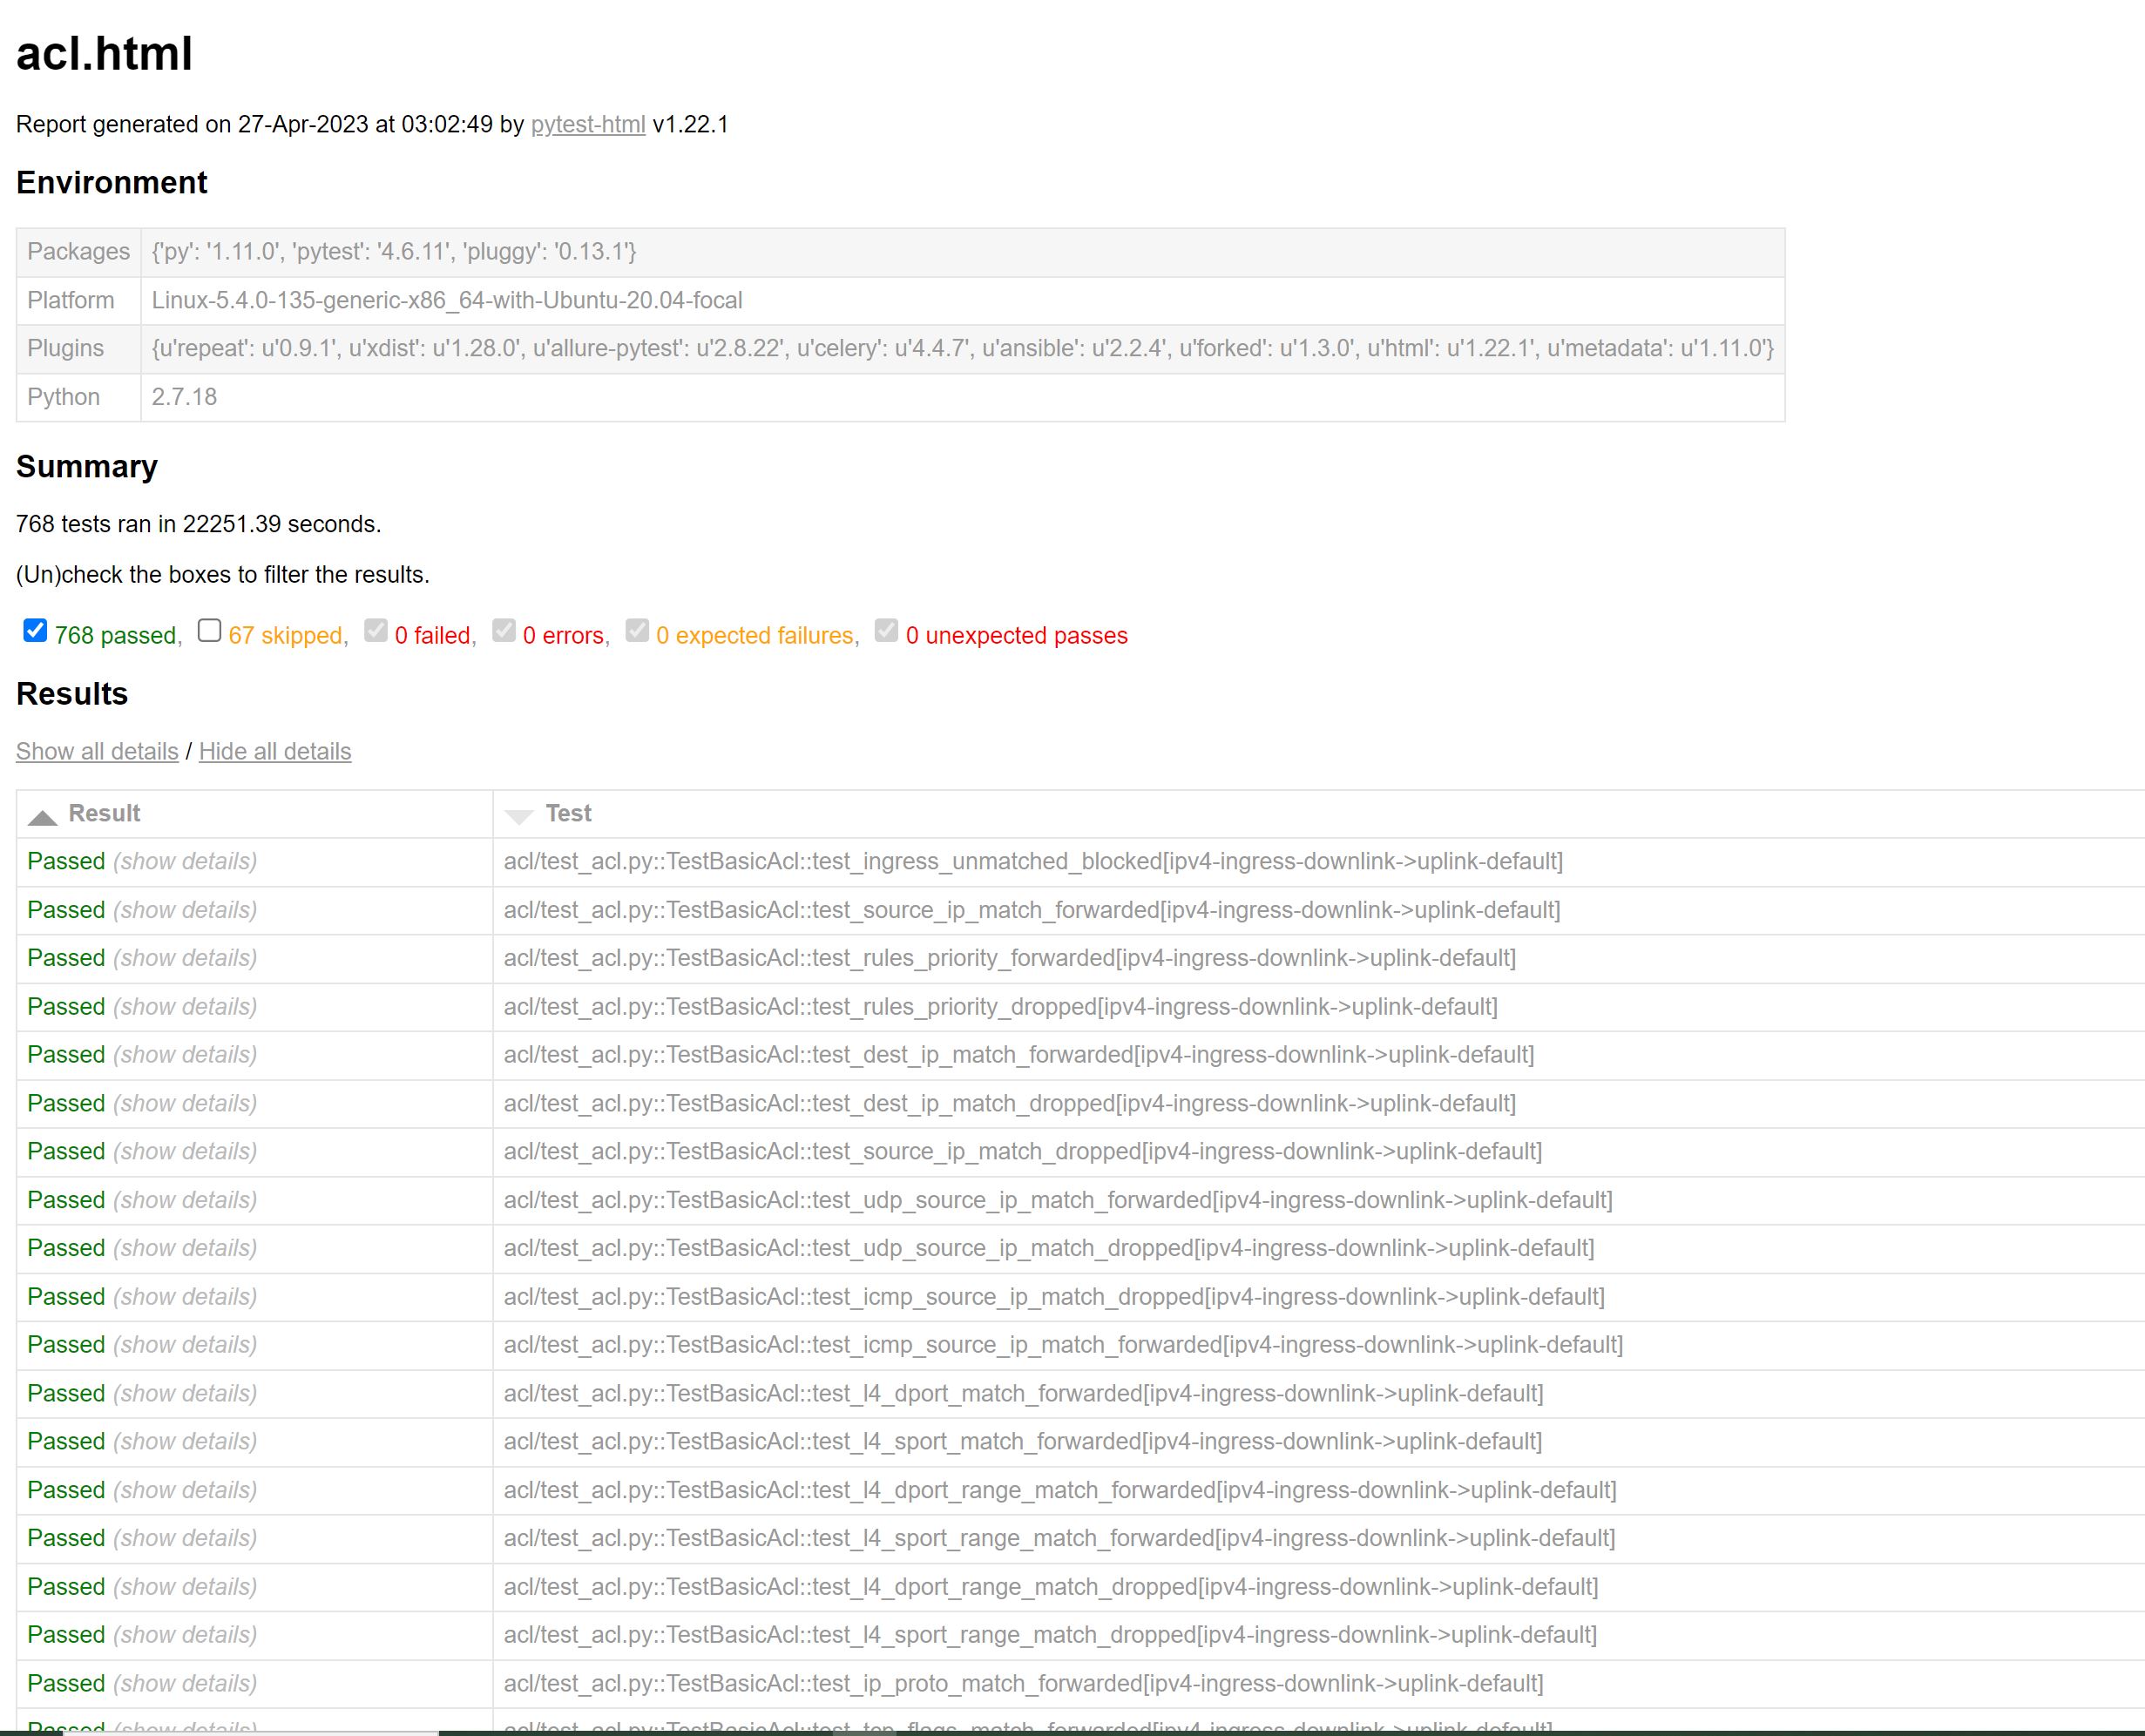Click the Result column ascending sort arrow
Screen dimensions: 2145x1736
coord(42,817)
